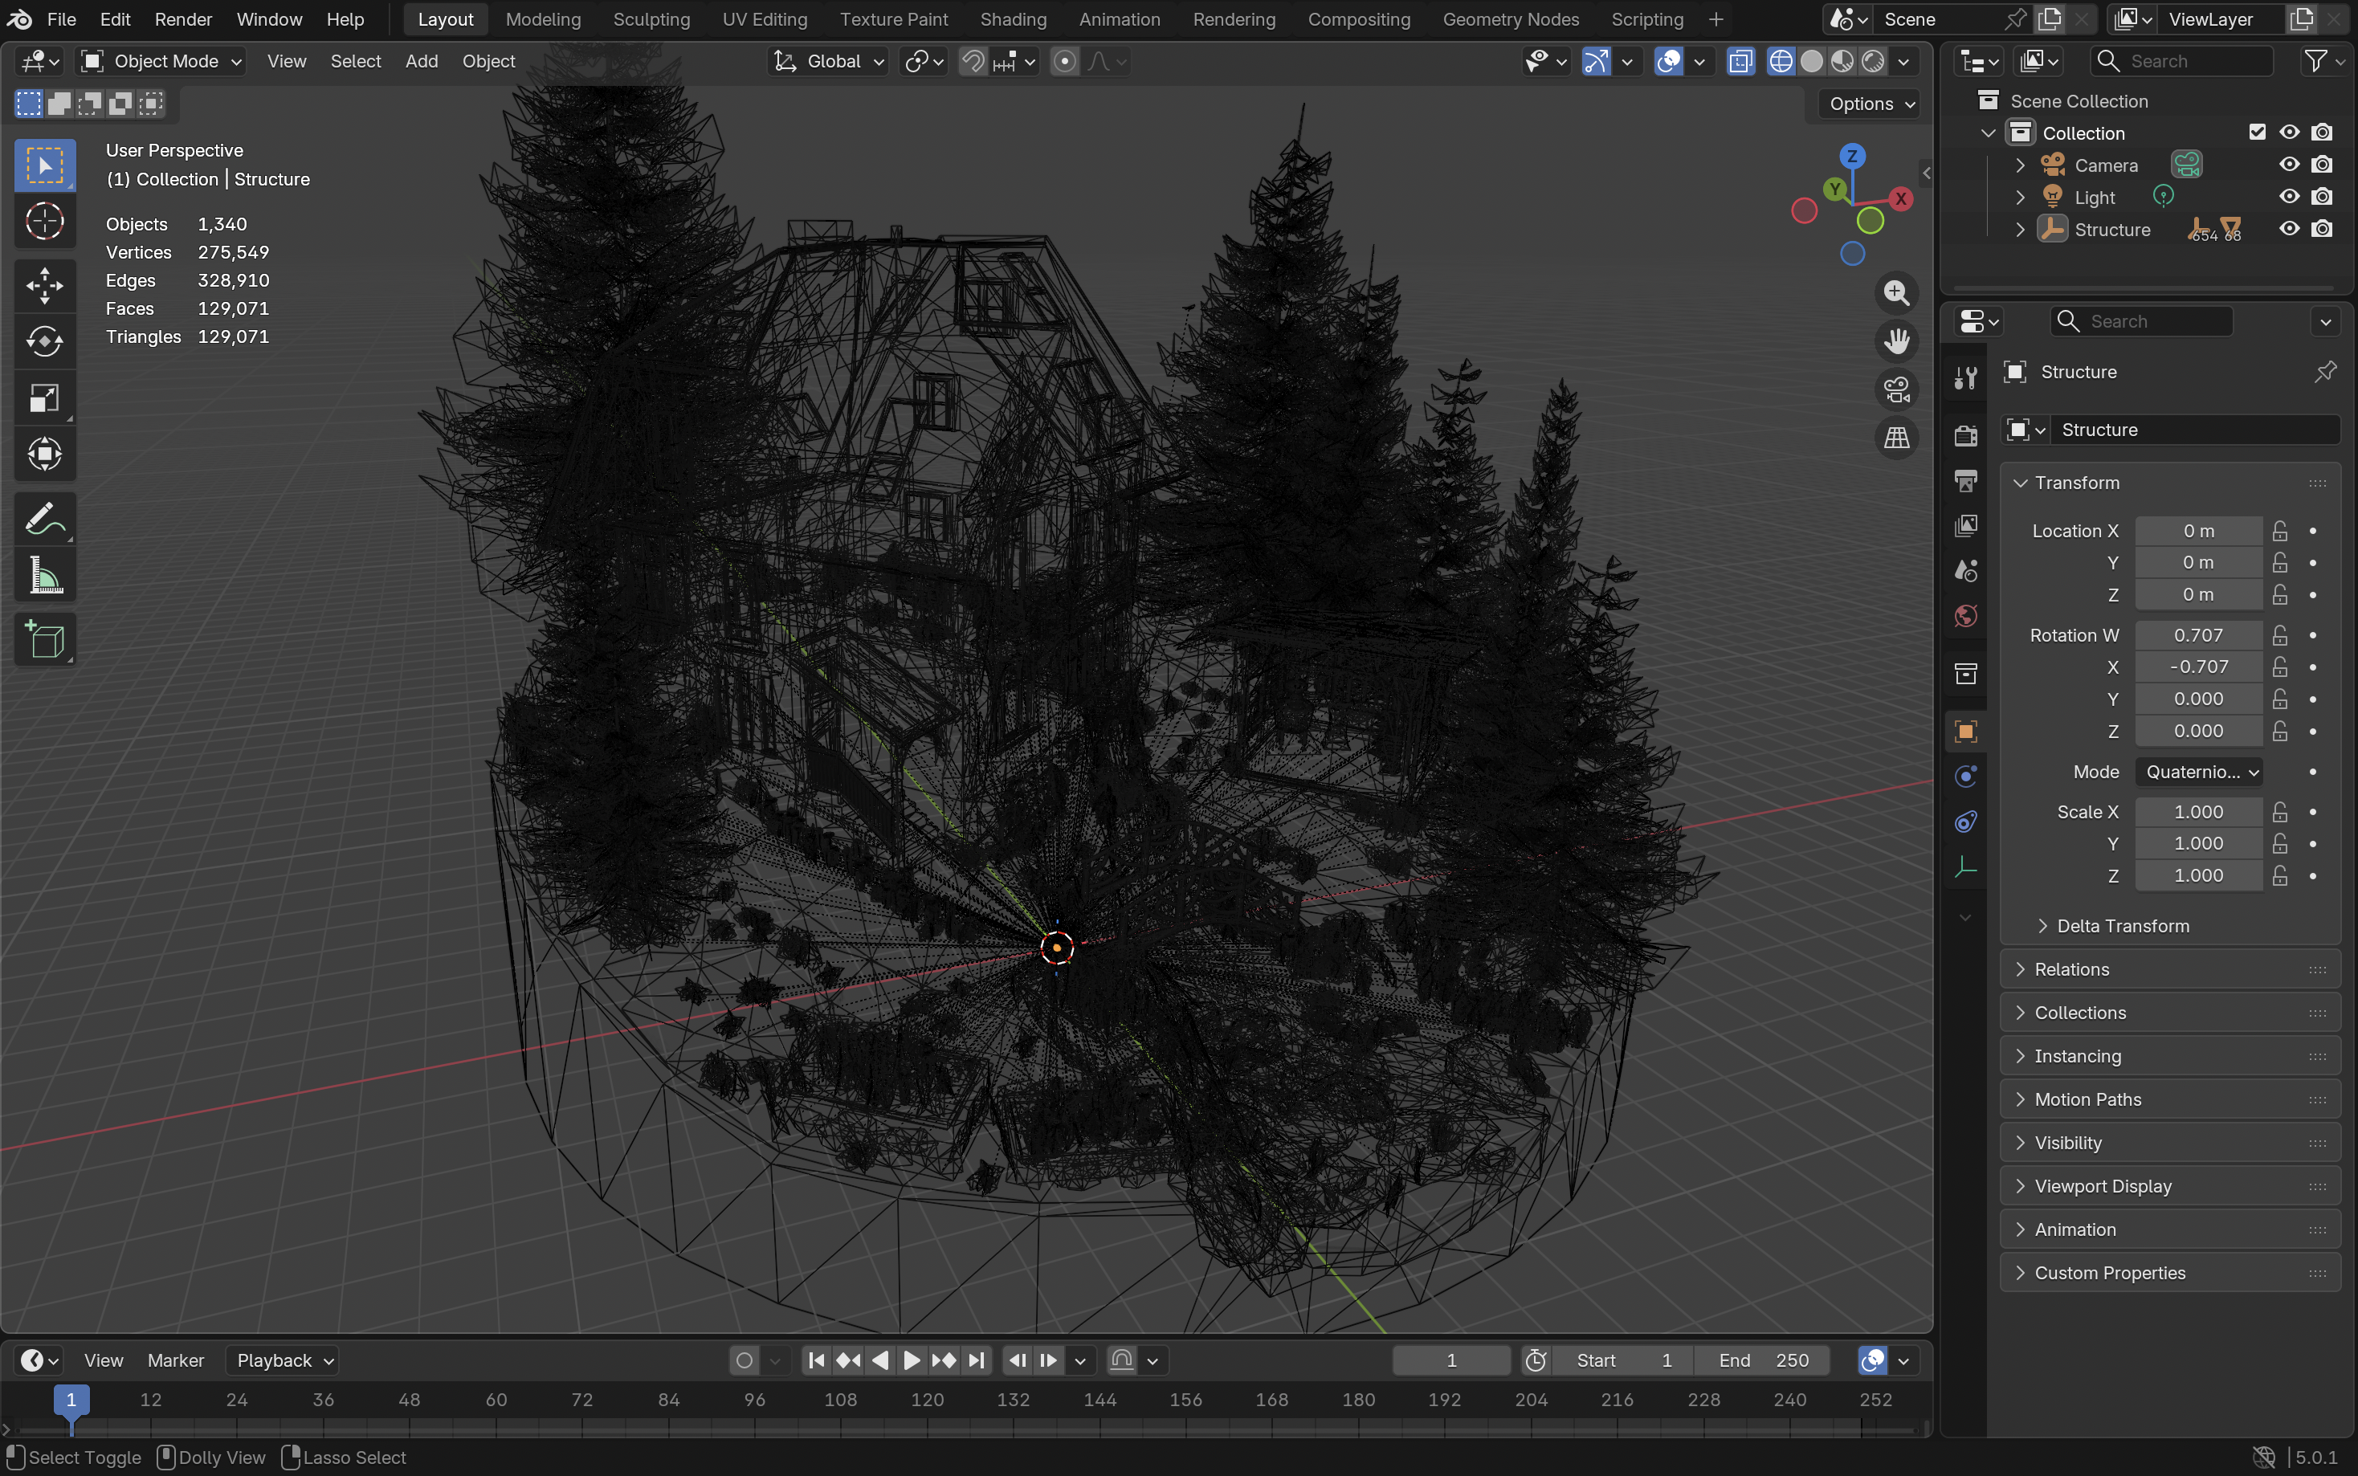
Task: Switch to orthographic grid view icon
Action: (x=1896, y=438)
